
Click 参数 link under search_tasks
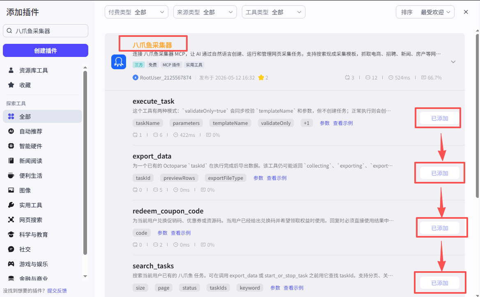(275, 288)
